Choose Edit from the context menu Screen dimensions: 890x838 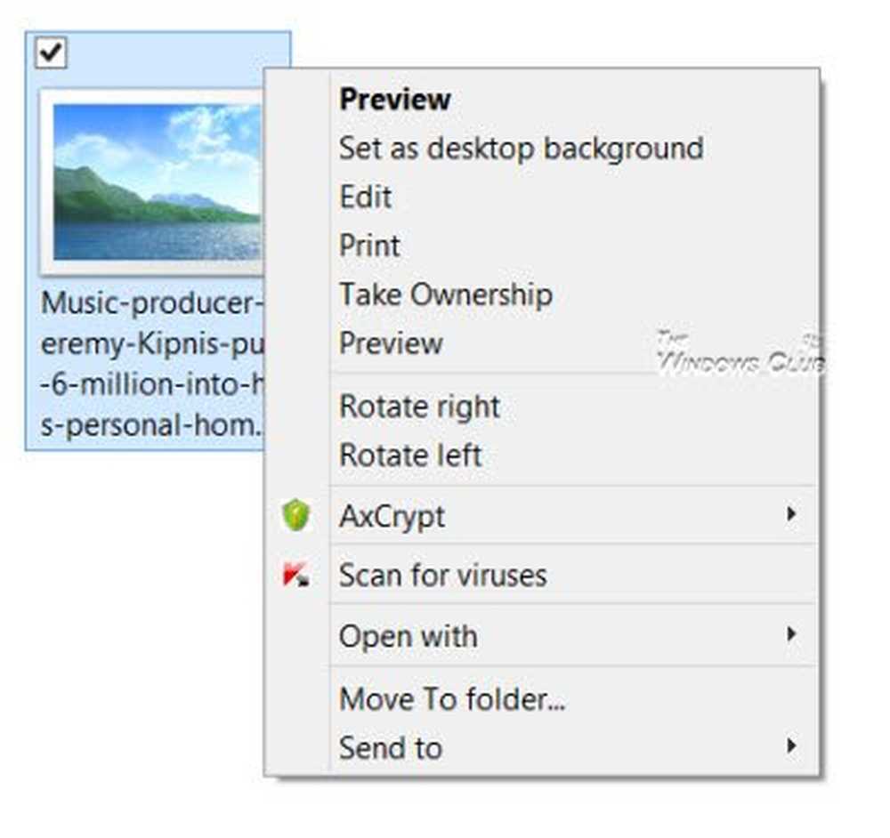365,197
